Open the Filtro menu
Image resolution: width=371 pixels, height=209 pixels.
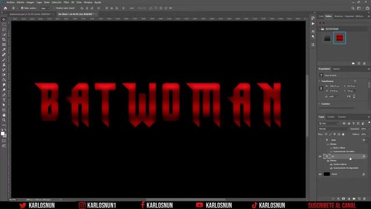66,2
